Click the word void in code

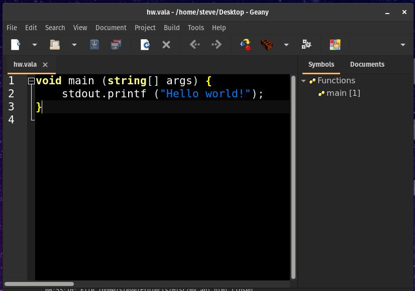(x=49, y=81)
